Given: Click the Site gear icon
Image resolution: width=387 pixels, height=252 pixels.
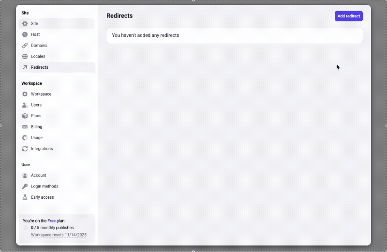Looking at the screenshot, I should [25, 24].
